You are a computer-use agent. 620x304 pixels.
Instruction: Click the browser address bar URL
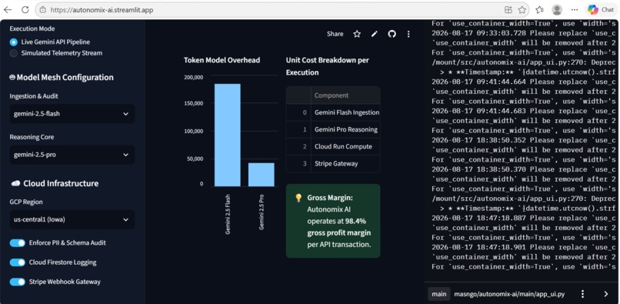pyautogui.click(x=102, y=10)
